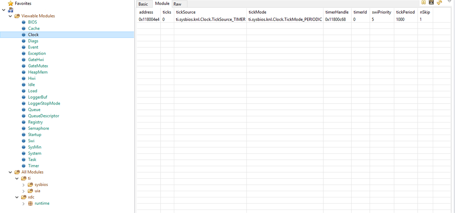Click the ti folder icon
455x213 pixels.
point(24,178)
